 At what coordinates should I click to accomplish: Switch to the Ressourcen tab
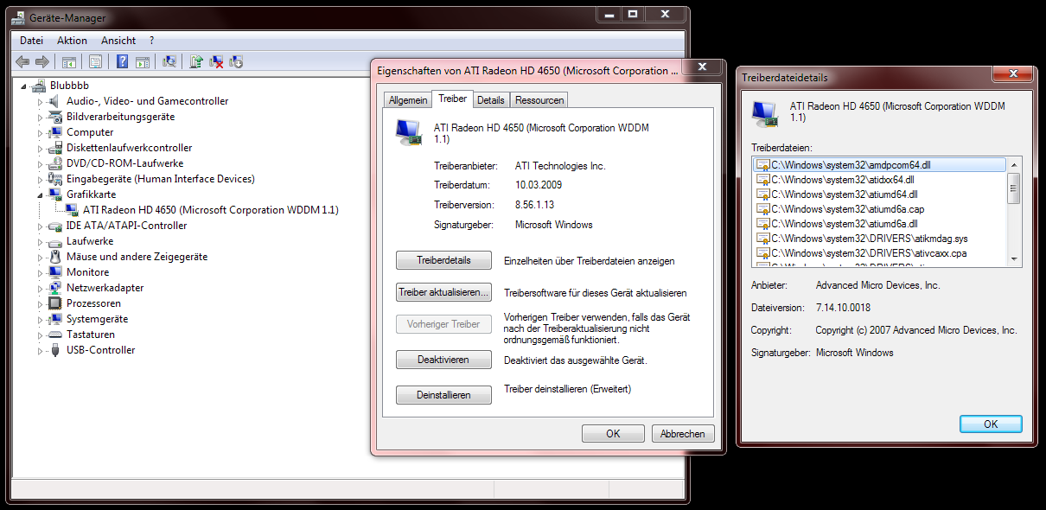point(539,100)
